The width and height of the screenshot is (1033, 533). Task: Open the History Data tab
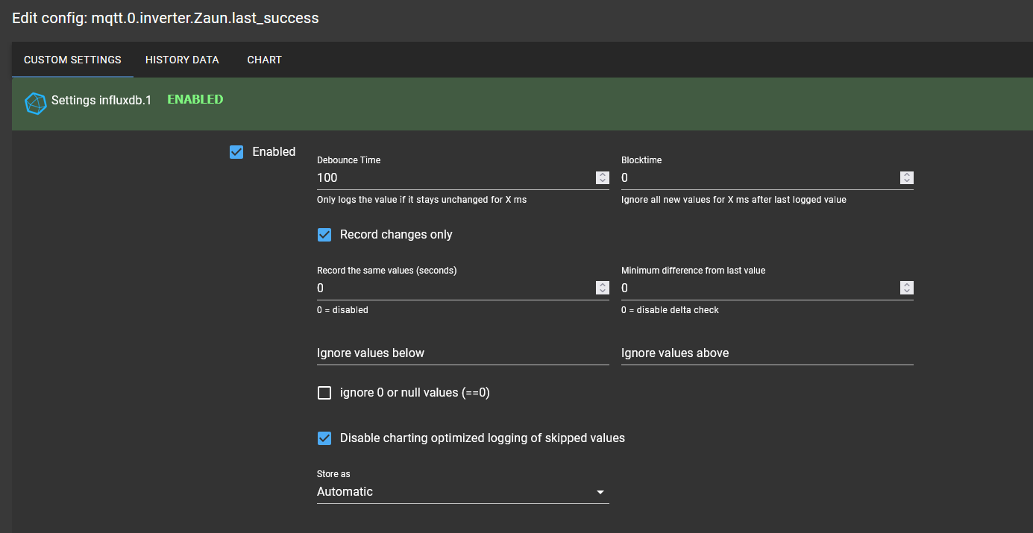click(x=182, y=60)
